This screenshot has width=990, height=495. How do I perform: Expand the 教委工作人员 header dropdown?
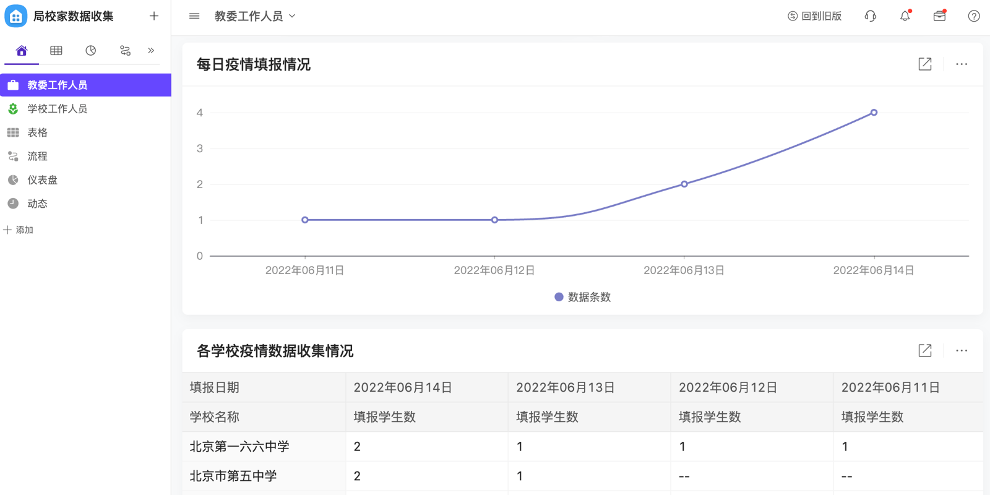[x=255, y=16]
